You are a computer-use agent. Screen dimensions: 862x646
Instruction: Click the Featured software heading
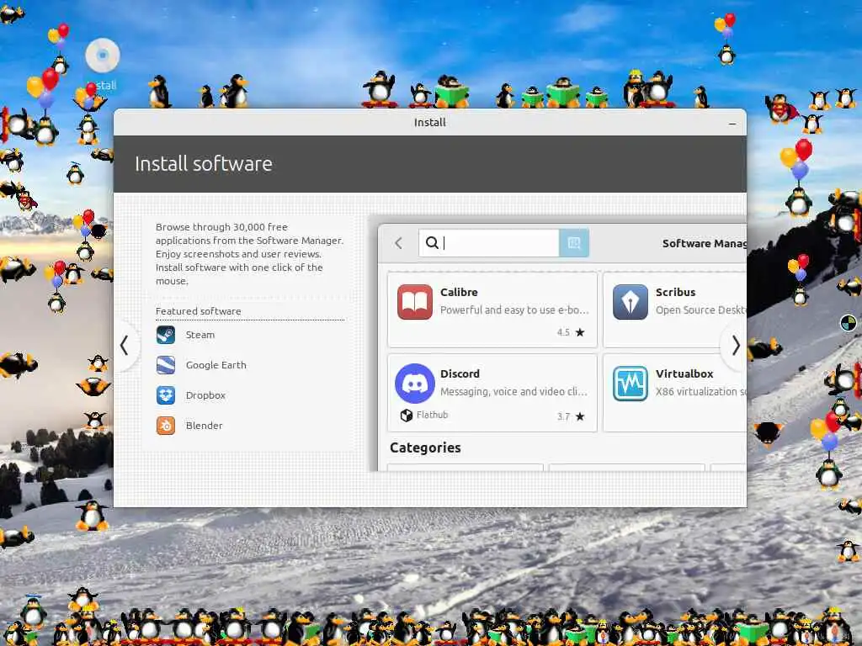198,311
